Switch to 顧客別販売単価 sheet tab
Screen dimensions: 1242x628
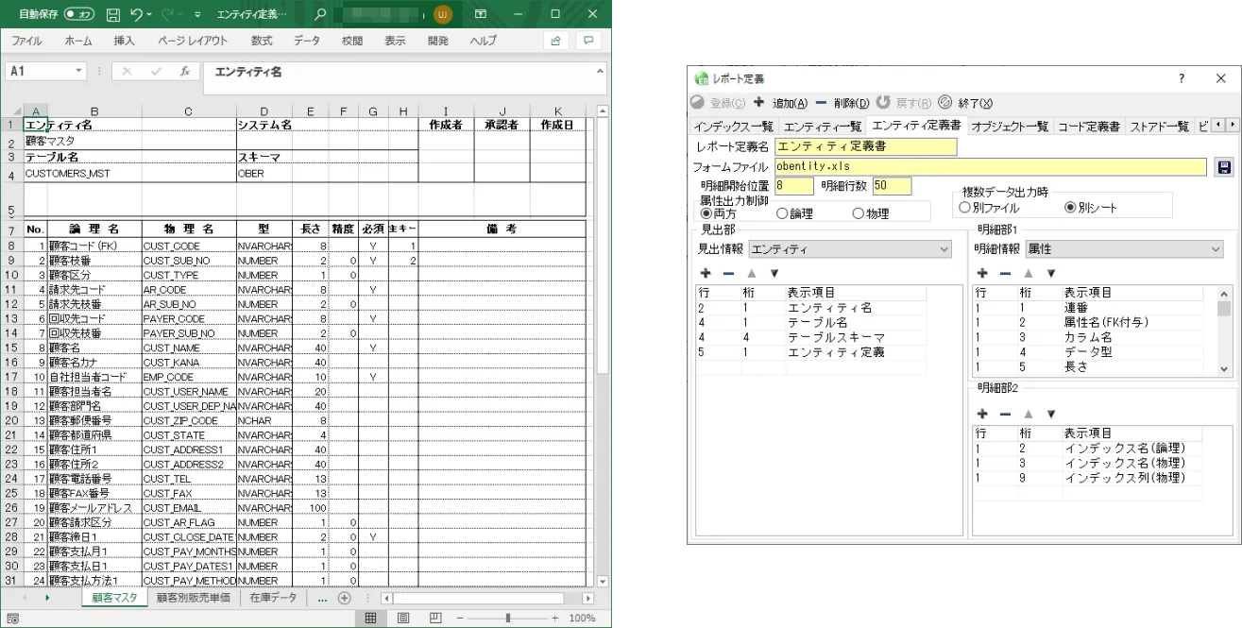coord(193,598)
